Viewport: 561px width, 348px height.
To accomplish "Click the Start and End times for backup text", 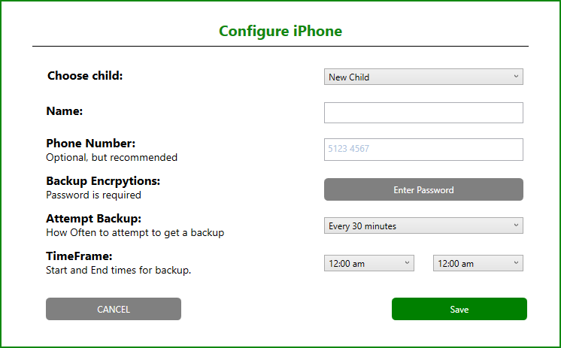I will (x=118, y=270).
